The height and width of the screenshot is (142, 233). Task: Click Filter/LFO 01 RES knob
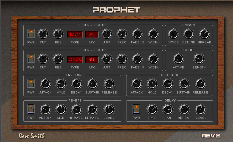coord(58,34)
